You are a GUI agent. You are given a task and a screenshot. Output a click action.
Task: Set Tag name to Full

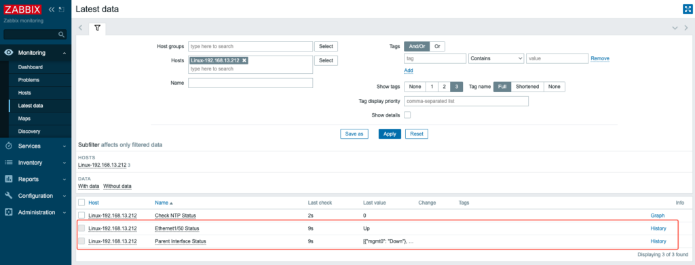click(502, 87)
